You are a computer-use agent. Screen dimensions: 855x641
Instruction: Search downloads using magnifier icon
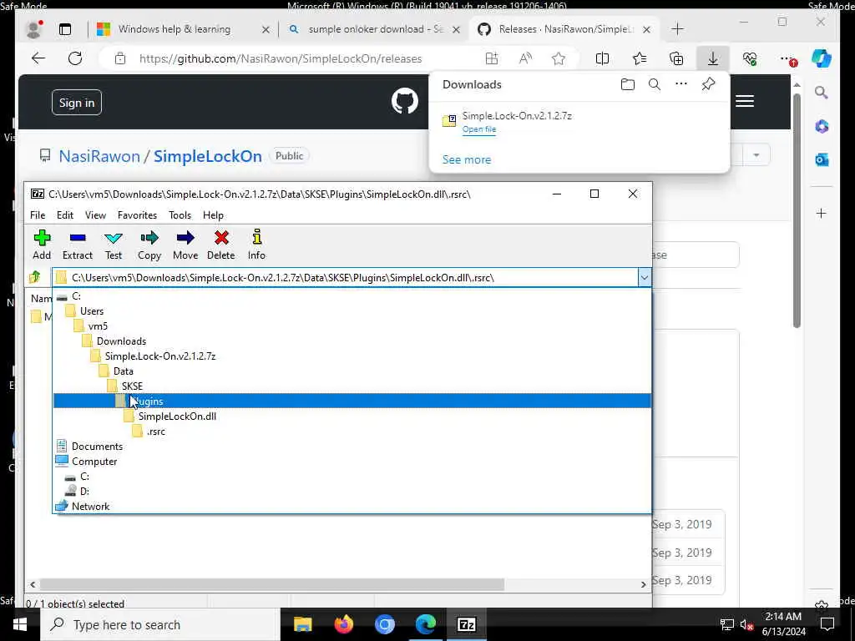click(x=655, y=84)
